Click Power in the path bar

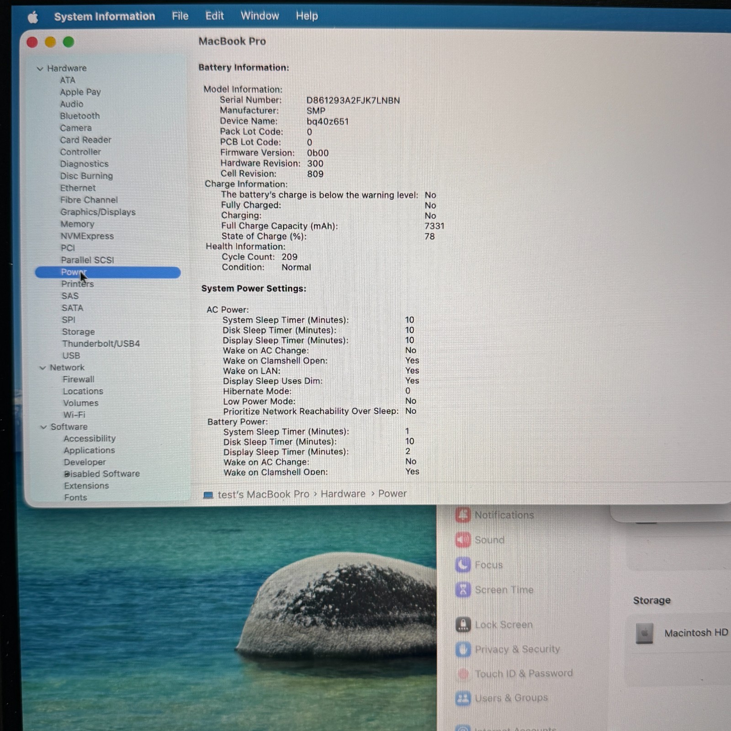[x=392, y=494]
